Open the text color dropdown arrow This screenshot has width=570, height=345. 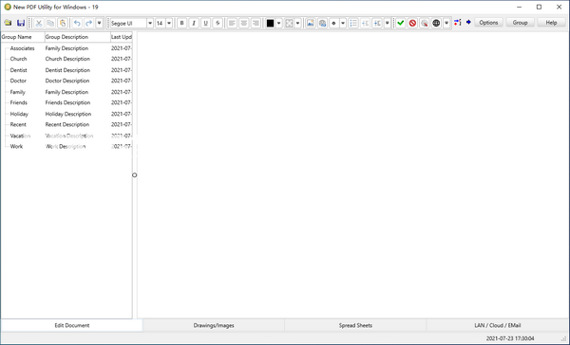tap(278, 23)
